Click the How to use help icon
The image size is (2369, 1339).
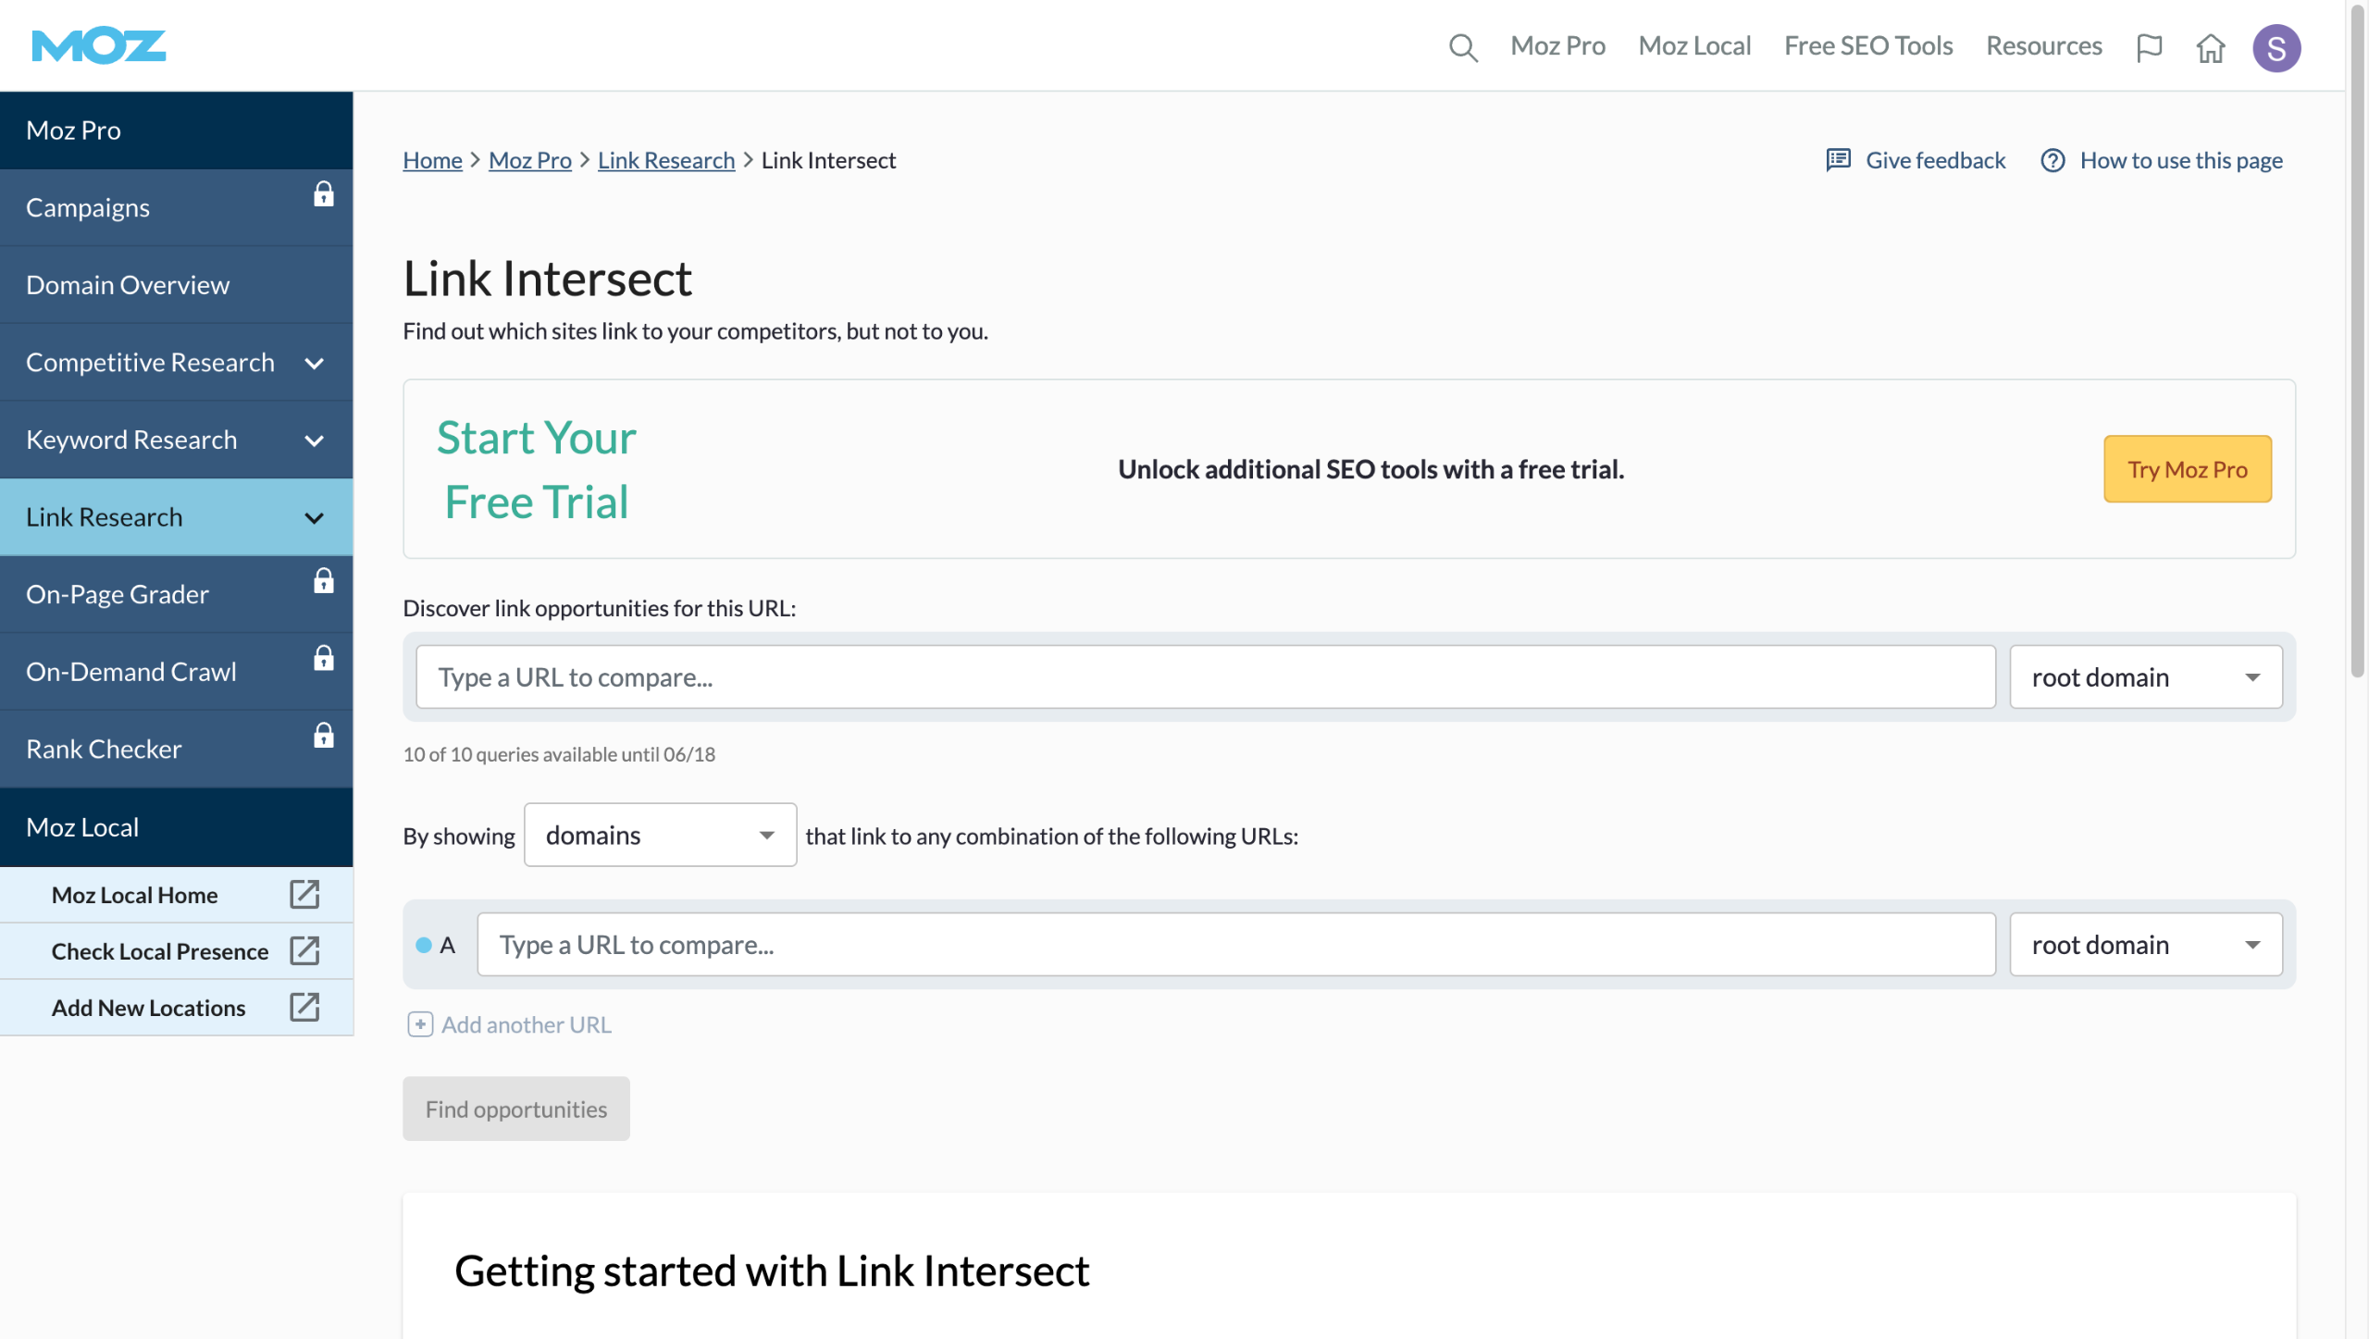point(2053,160)
